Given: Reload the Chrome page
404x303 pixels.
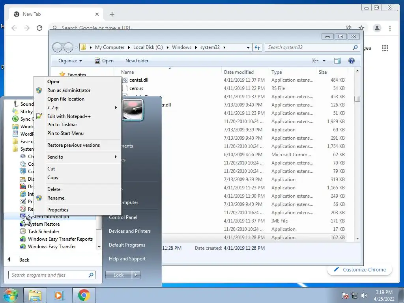Looking at the screenshot, I should coord(39,28).
